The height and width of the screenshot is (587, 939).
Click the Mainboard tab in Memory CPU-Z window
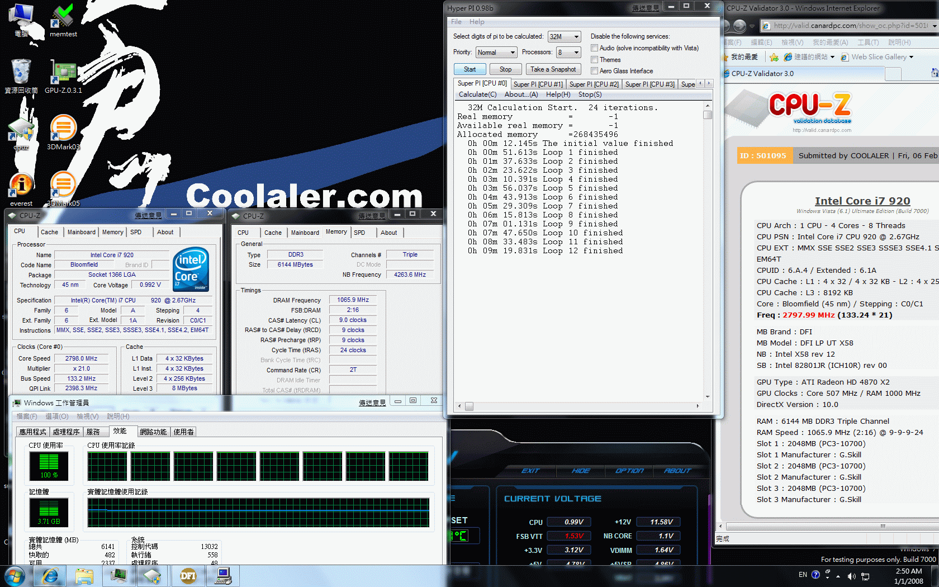pyautogui.click(x=305, y=233)
